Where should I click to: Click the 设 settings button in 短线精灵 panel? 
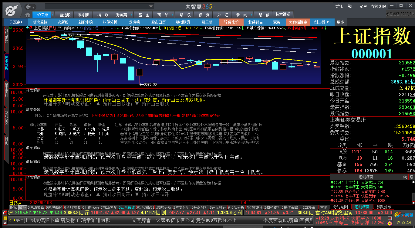(412, 177)
